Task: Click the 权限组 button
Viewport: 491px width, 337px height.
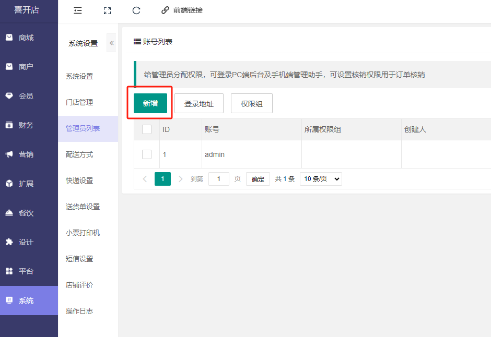Action: click(251, 104)
